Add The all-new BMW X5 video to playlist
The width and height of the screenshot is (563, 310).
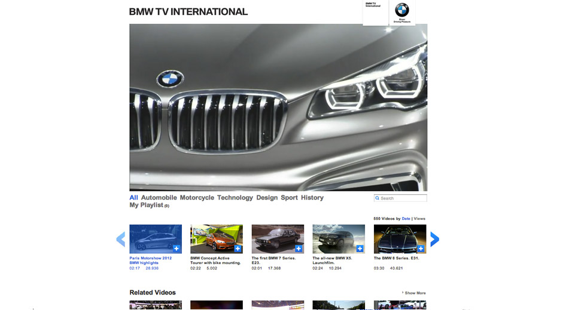click(360, 248)
